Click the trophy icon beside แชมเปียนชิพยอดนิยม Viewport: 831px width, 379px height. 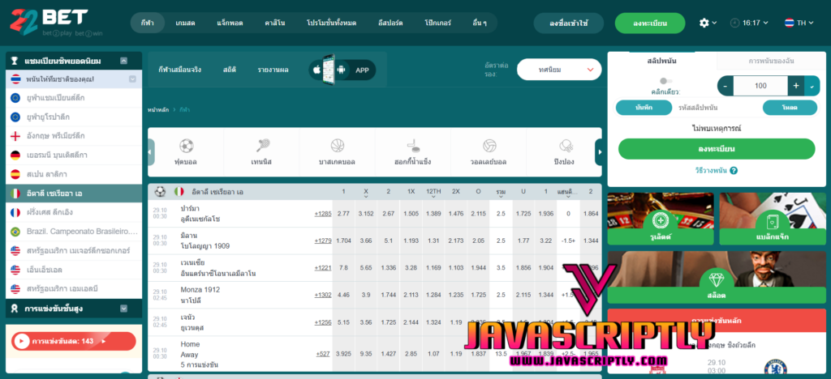[x=15, y=61]
